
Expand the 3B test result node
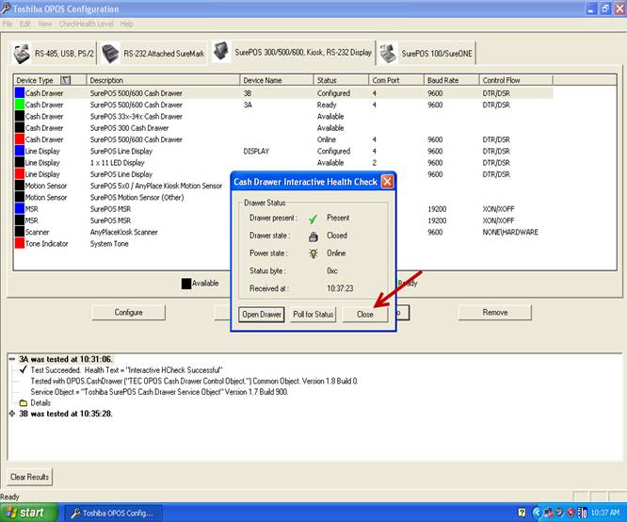(x=10, y=414)
